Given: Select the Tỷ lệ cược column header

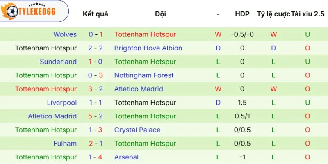Looking at the screenshot, I should pyautogui.click(x=273, y=14).
